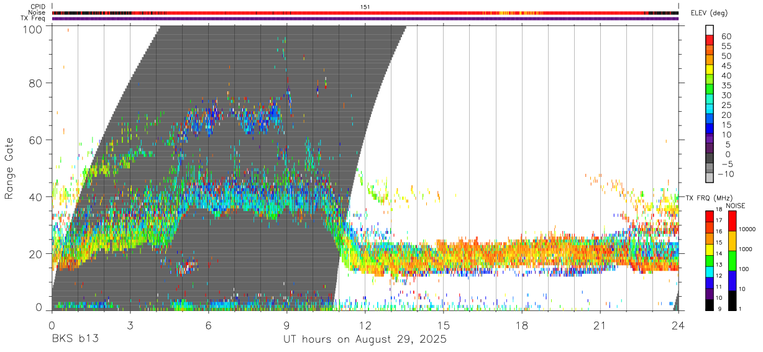
Task: Click the Noise row label above plot
Action: 37,12
